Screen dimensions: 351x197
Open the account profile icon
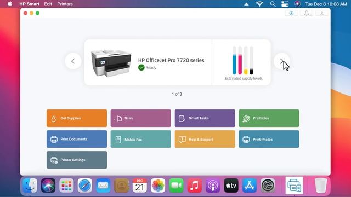coord(322,13)
